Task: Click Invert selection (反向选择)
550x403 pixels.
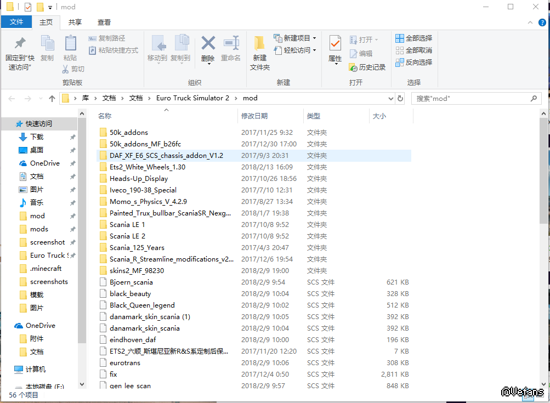Action: [x=413, y=63]
